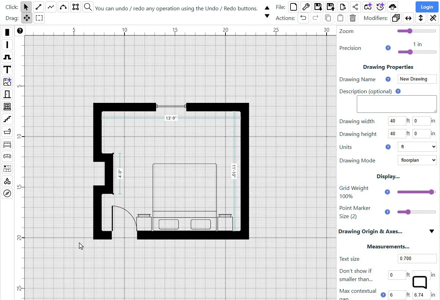Viewport: 440px width, 300px height.
Task: Adjust the Grid Weight slider
Action: coord(417,192)
